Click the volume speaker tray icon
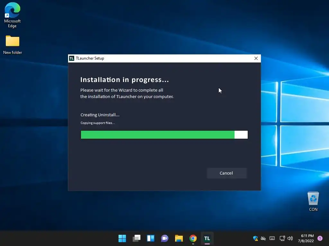329x246 pixels. pos(290,238)
